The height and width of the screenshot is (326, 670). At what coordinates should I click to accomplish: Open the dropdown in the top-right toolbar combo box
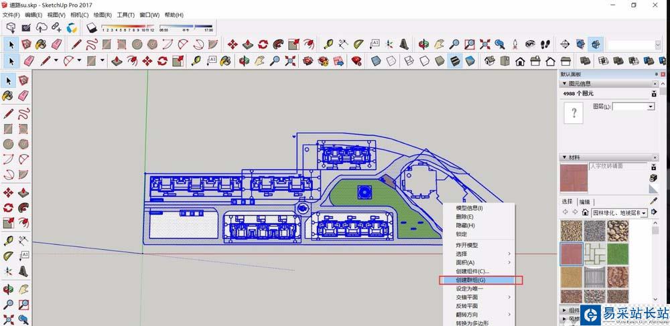pos(657,45)
